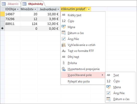Choose Číslo in the calculated field submenu

[x=120, y=81]
